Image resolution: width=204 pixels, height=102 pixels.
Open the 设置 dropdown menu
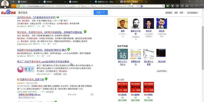click(182, 12)
